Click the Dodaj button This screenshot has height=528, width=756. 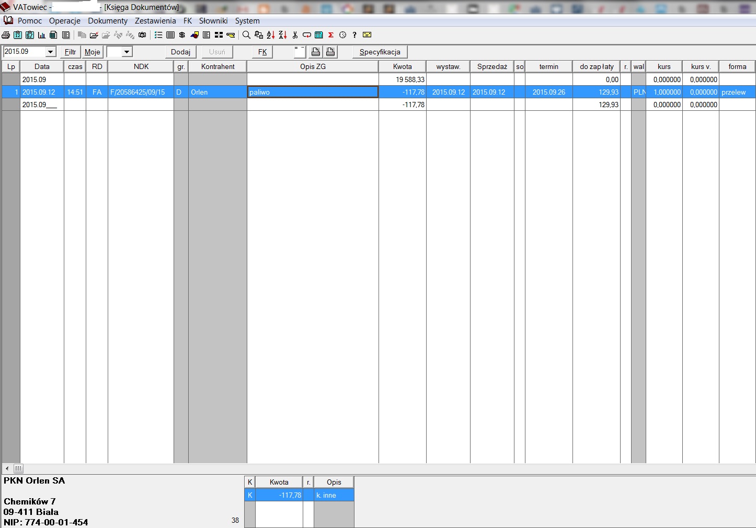[180, 52]
